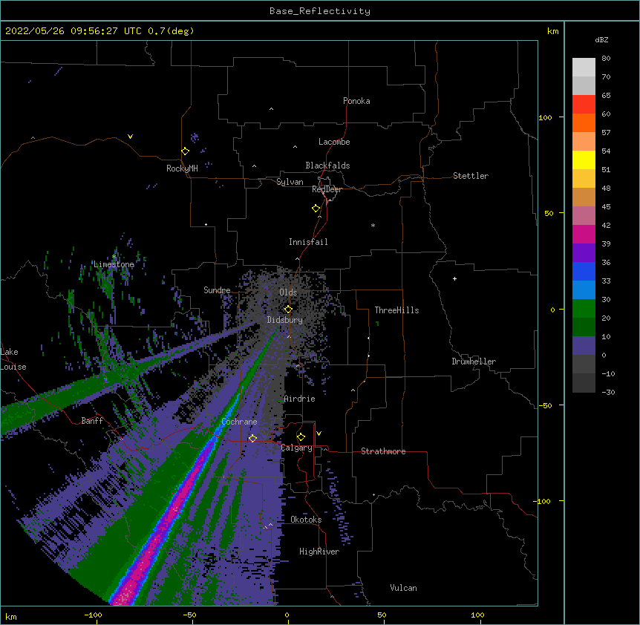Select the dark green 20–10 dBZ legend swatch
Image resolution: width=640 pixels, height=625 pixels.
584,327
